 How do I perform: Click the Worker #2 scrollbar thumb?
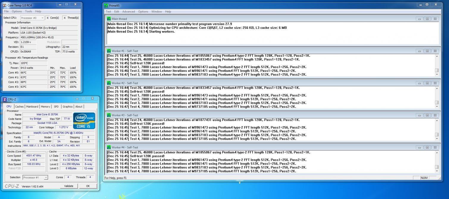coord(437,102)
